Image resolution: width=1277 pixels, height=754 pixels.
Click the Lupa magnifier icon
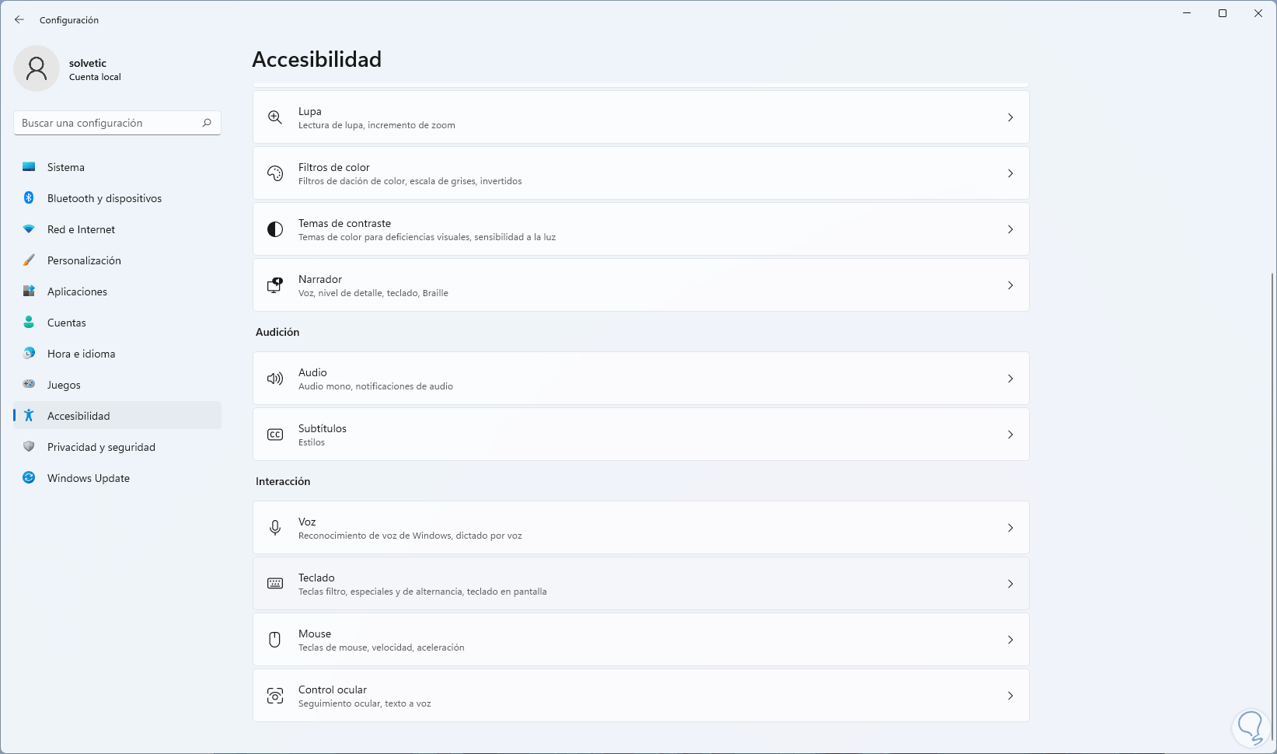pyautogui.click(x=275, y=117)
